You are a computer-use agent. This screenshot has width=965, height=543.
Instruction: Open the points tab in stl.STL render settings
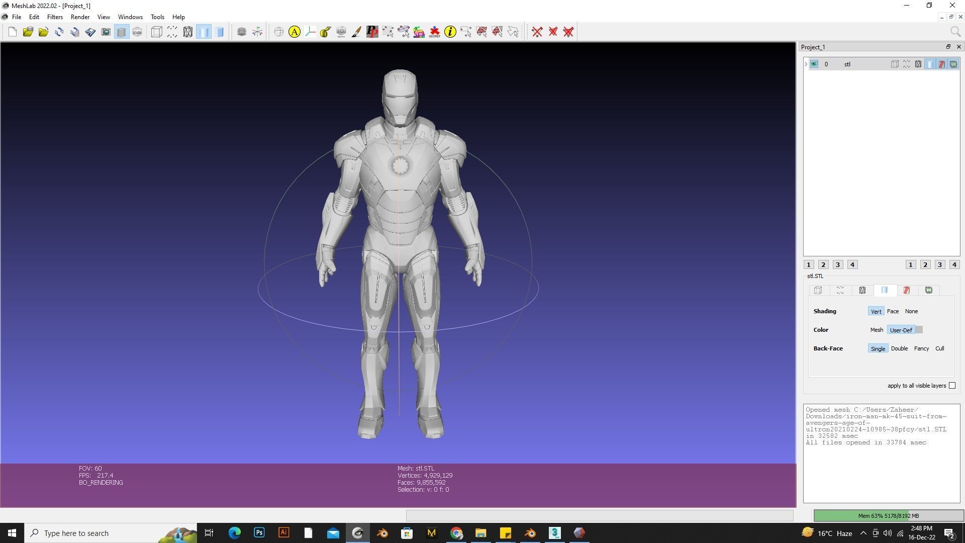840,291
